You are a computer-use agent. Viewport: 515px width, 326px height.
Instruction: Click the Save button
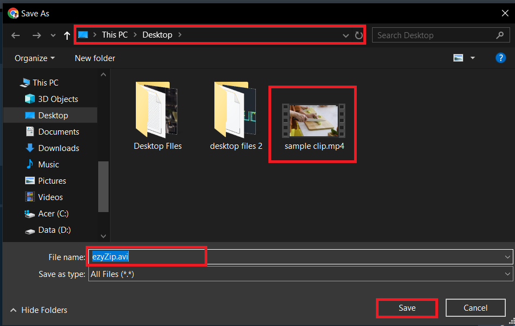(x=406, y=307)
